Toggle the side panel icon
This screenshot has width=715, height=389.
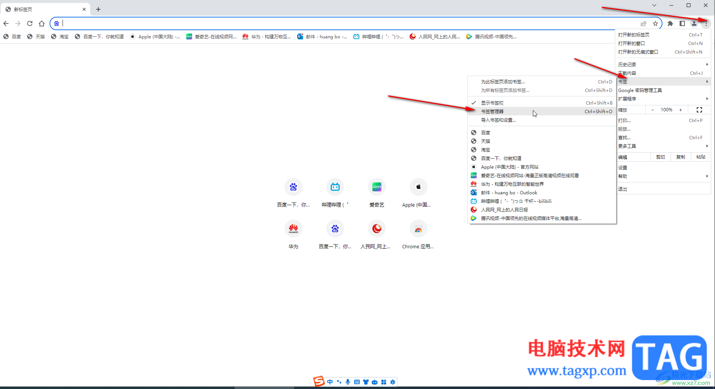(x=682, y=23)
